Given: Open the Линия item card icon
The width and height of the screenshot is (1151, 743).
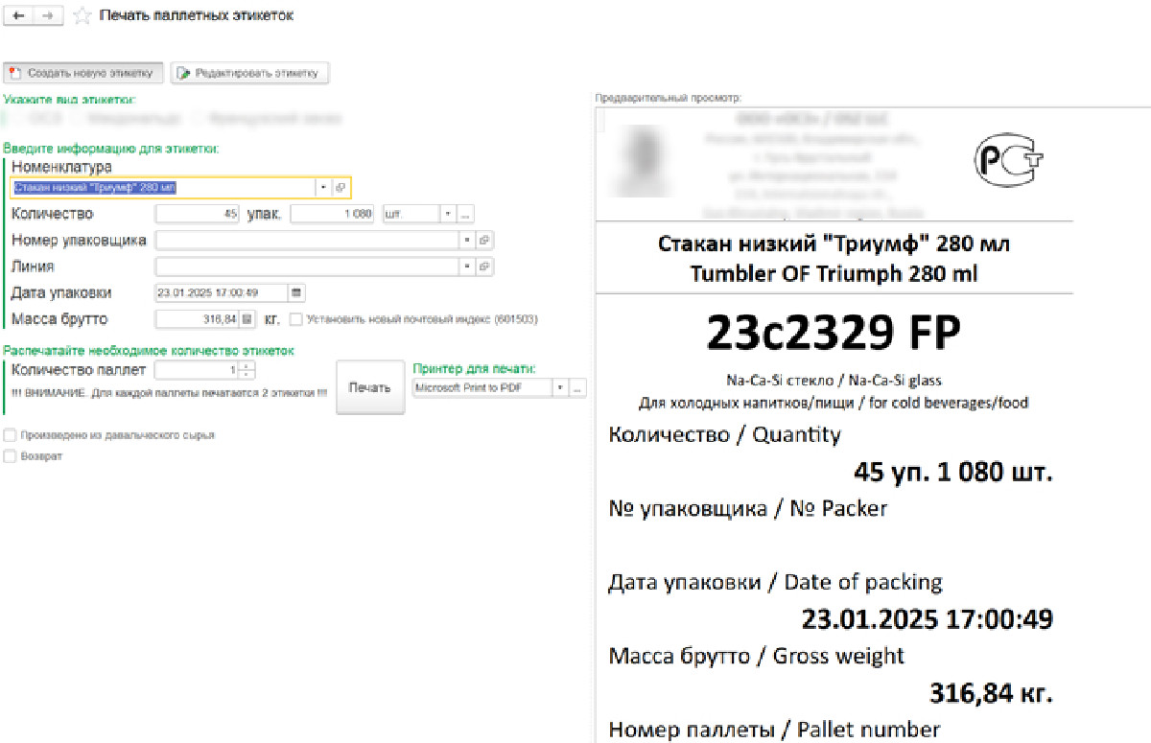Looking at the screenshot, I should click(x=484, y=266).
